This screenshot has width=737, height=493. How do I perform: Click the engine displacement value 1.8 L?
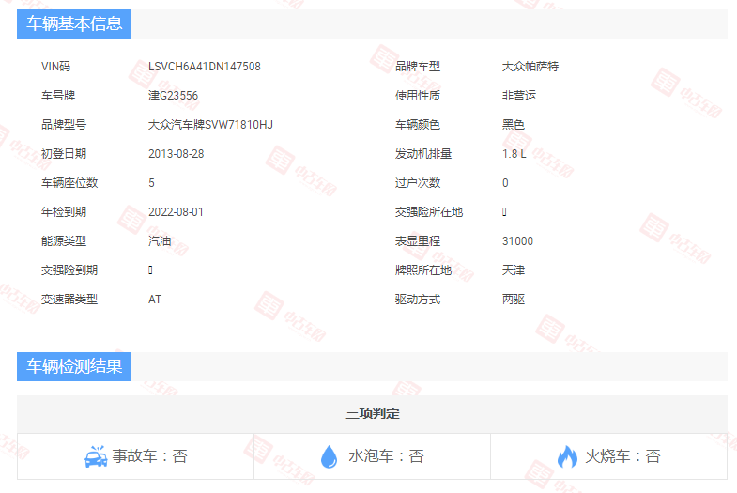coord(514,154)
